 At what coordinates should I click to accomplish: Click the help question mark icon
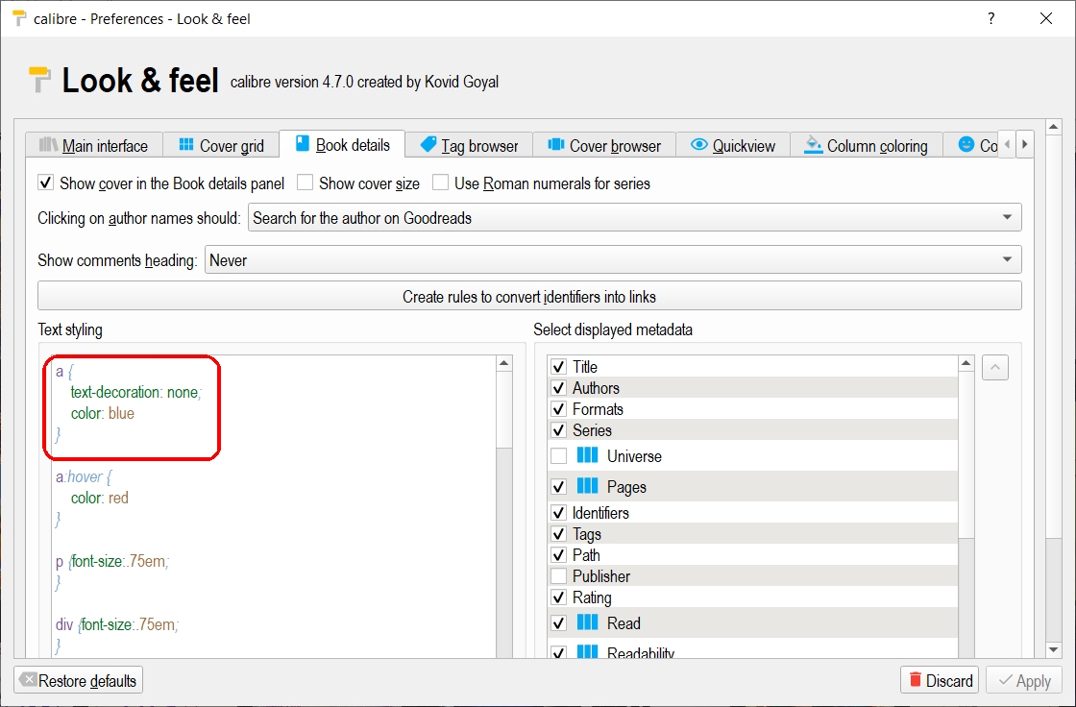990,18
